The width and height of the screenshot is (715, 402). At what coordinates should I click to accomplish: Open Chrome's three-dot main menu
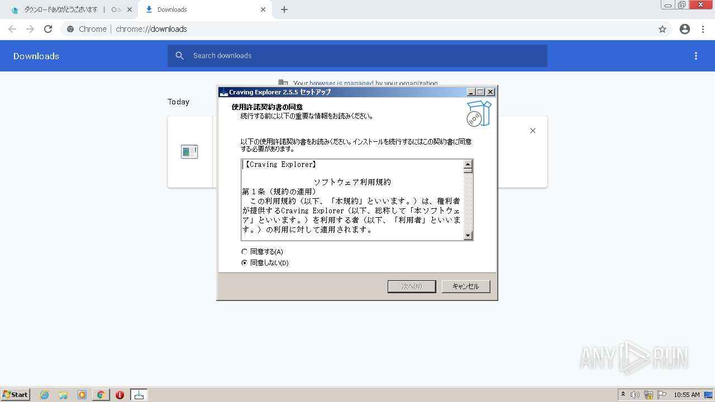pos(703,29)
